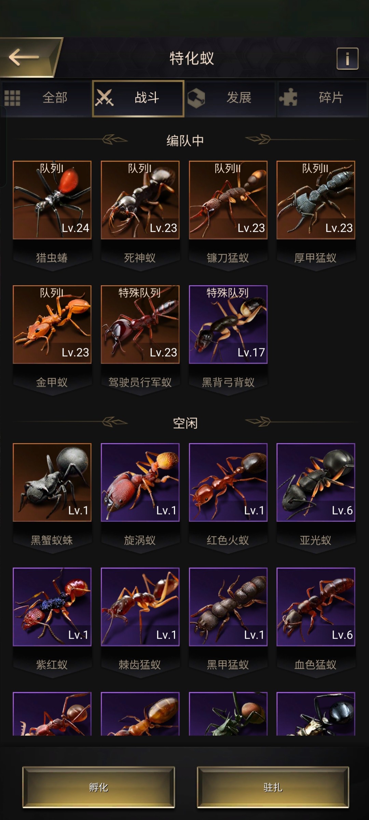Select the 血色猛蚁 Lv.6 card
Image resolution: width=369 pixels, height=820 pixels.
point(316,607)
